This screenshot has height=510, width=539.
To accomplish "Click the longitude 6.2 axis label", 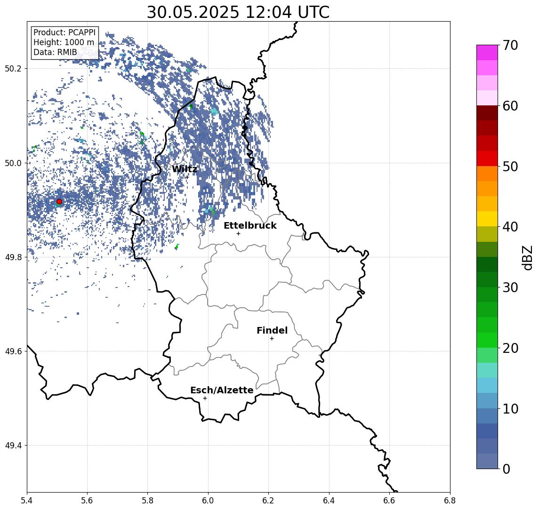I will [x=268, y=501].
